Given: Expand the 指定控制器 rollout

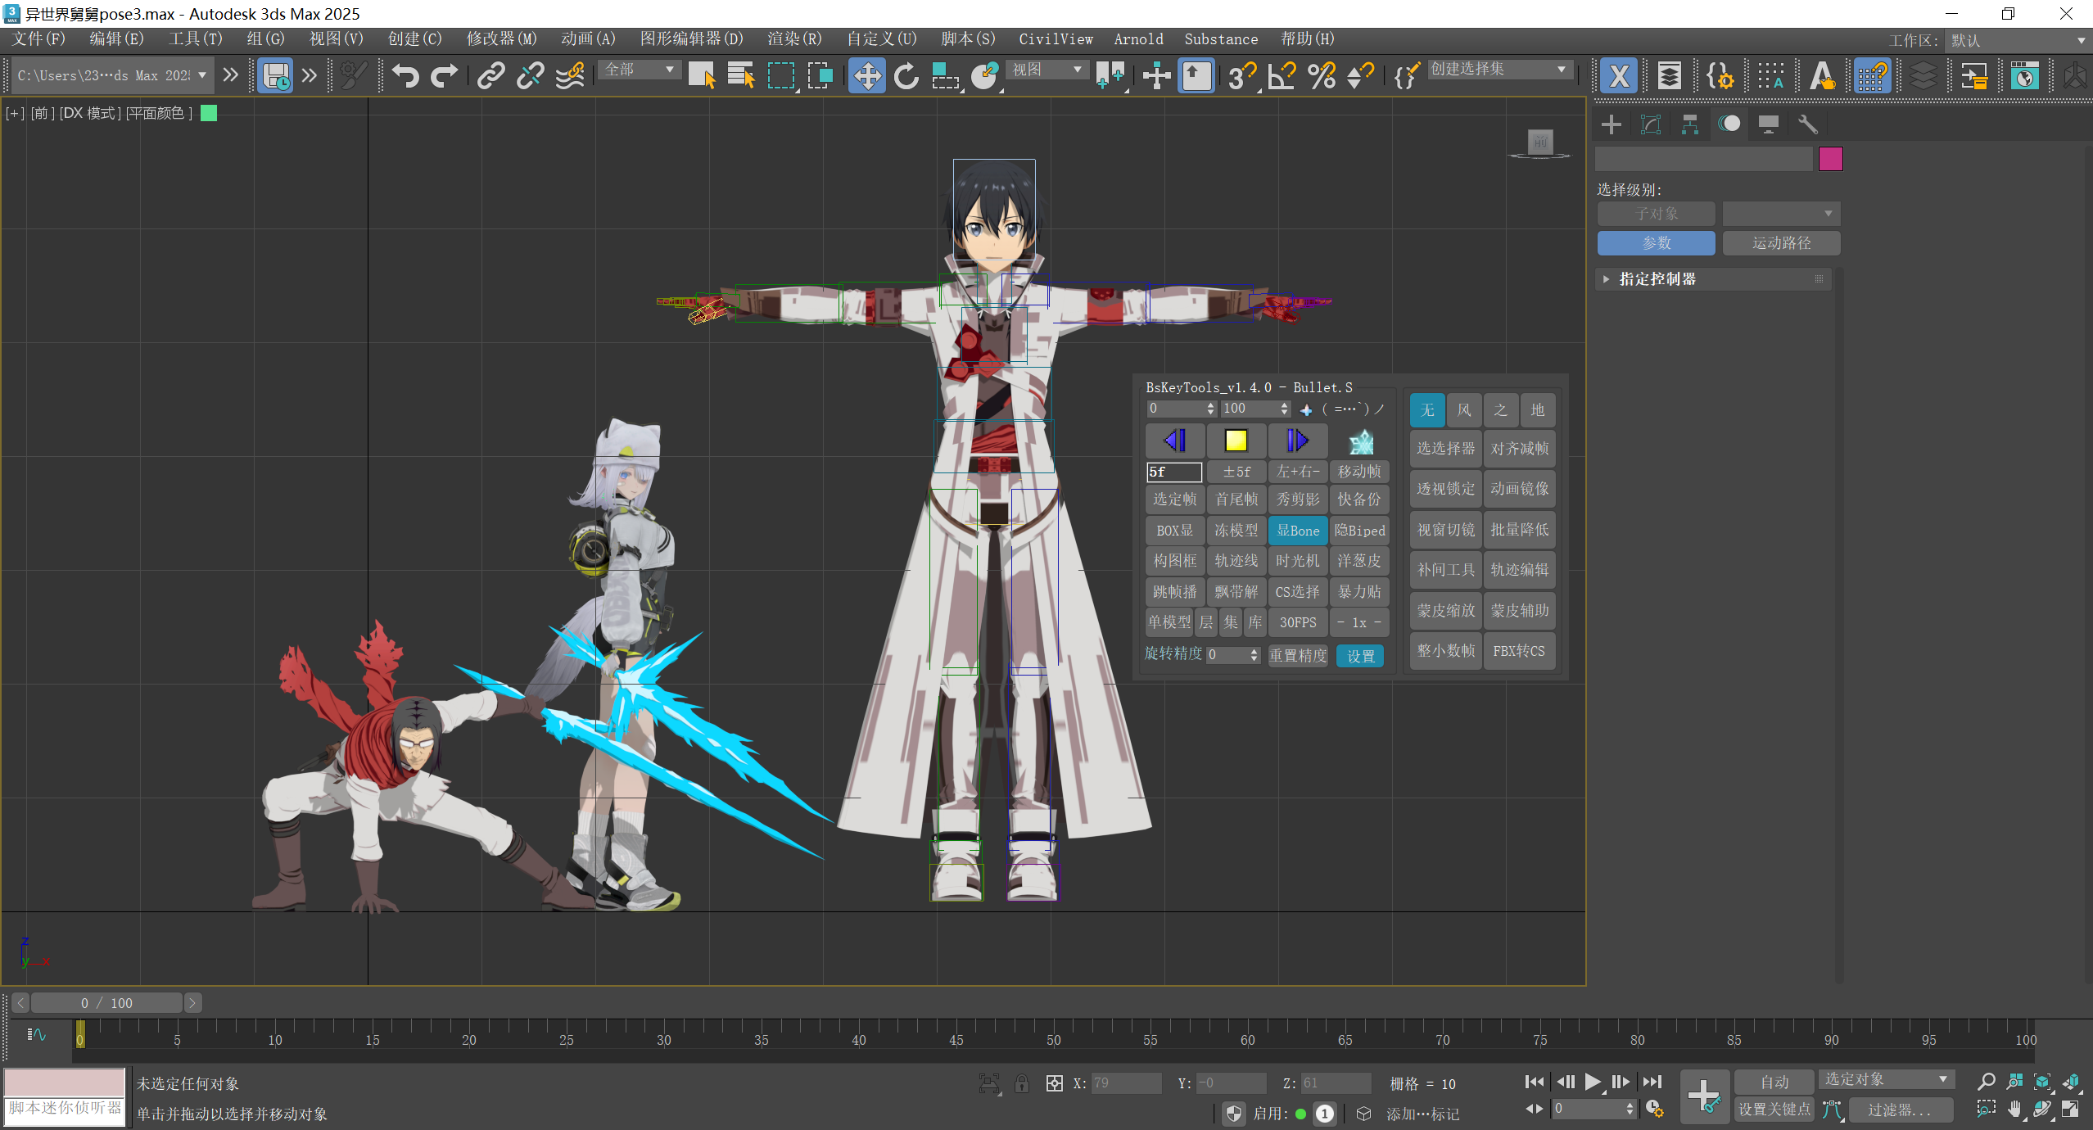Looking at the screenshot, I should coord(1713,279).
